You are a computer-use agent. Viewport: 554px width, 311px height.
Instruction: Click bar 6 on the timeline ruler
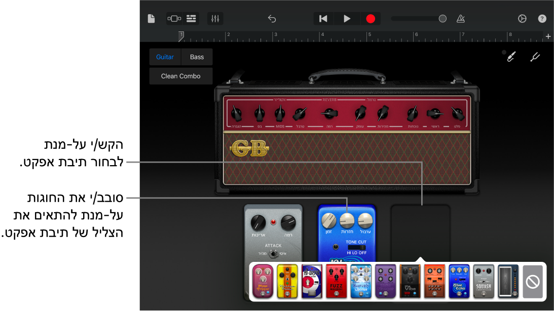pyautogui.click(x=416, y=34)
